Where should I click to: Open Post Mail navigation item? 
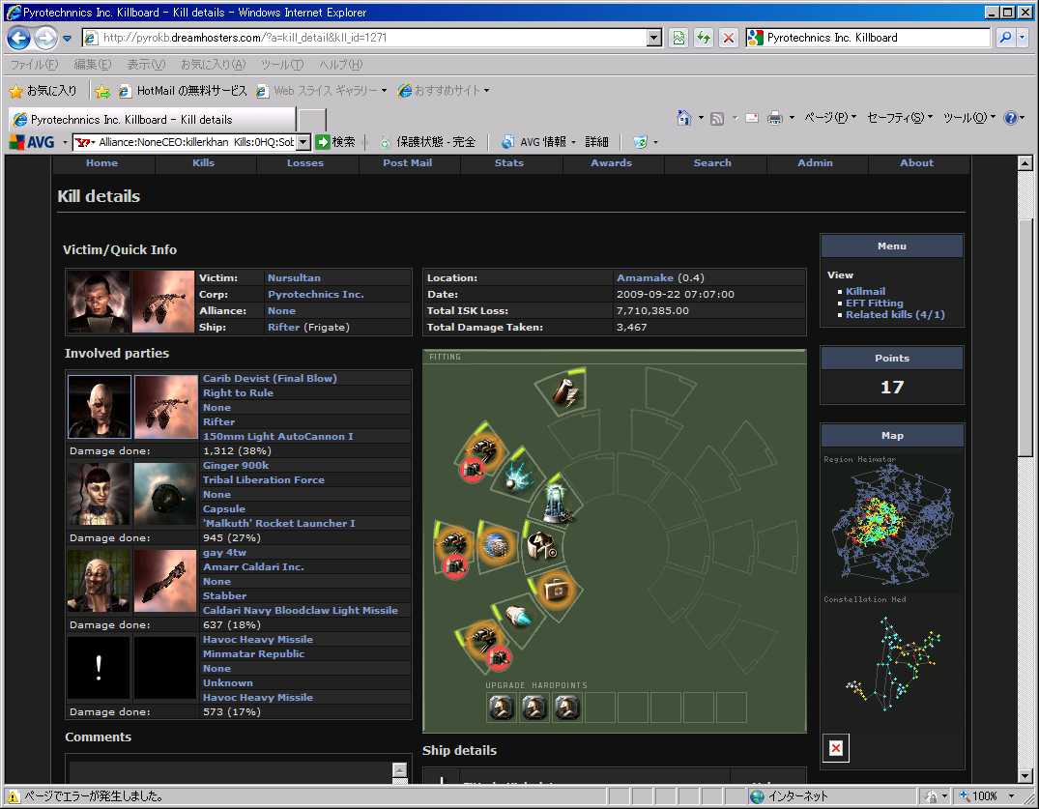coord(407,163)
